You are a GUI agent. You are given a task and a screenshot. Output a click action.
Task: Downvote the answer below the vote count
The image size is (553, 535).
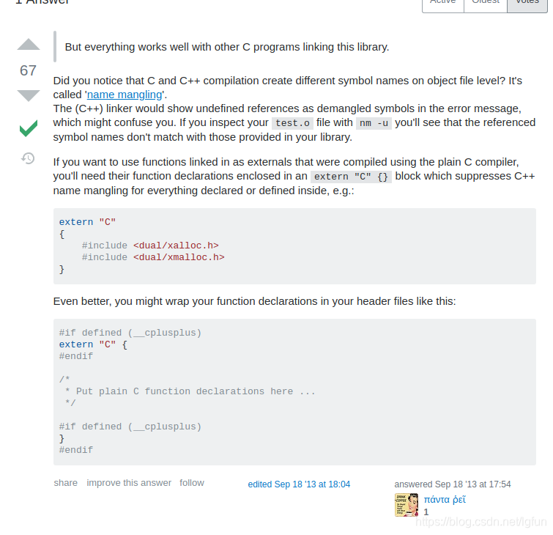pyautogui.click(x=29, y=95)
